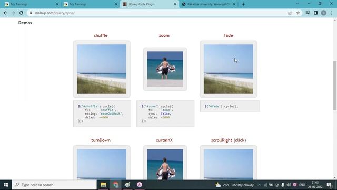
Task: Click the taskbar search box
Action: tap(54, 185)
